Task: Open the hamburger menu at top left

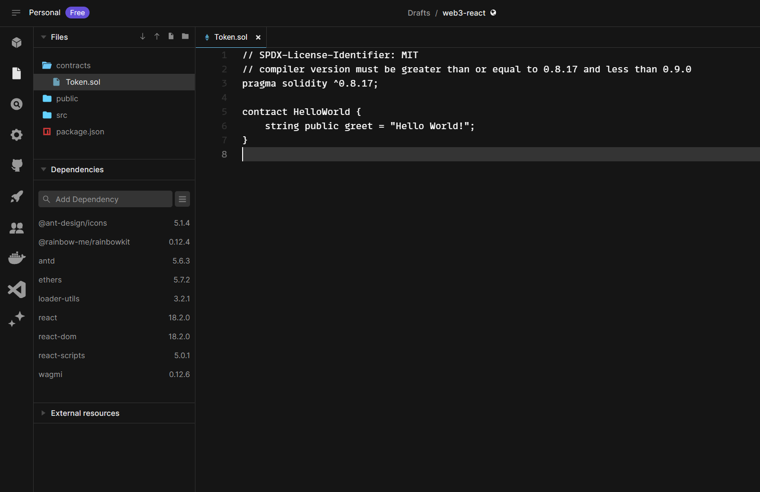Action: click(16, 13)
